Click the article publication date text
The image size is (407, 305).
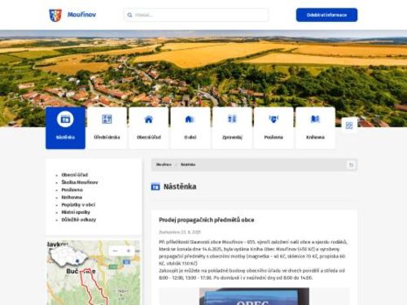[x=180, y=233]
